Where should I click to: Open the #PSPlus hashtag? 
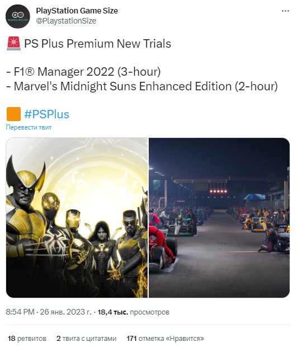(46, 114)
